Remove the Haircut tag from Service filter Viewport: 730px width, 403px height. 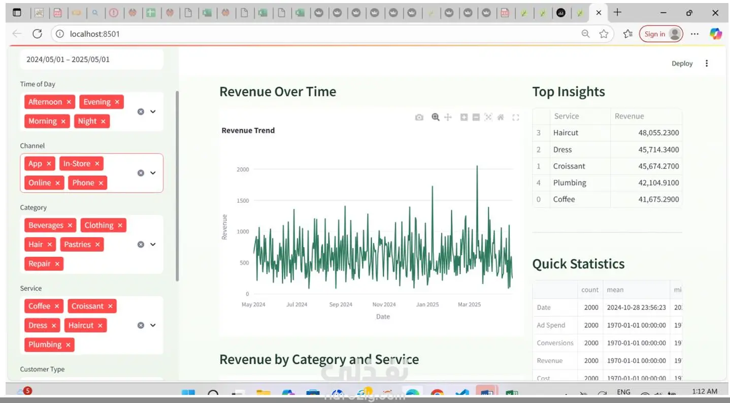pos(100,325)
